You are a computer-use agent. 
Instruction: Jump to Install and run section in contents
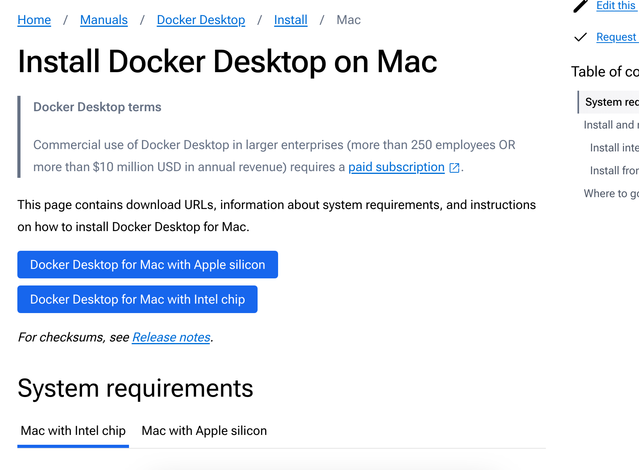611,125
